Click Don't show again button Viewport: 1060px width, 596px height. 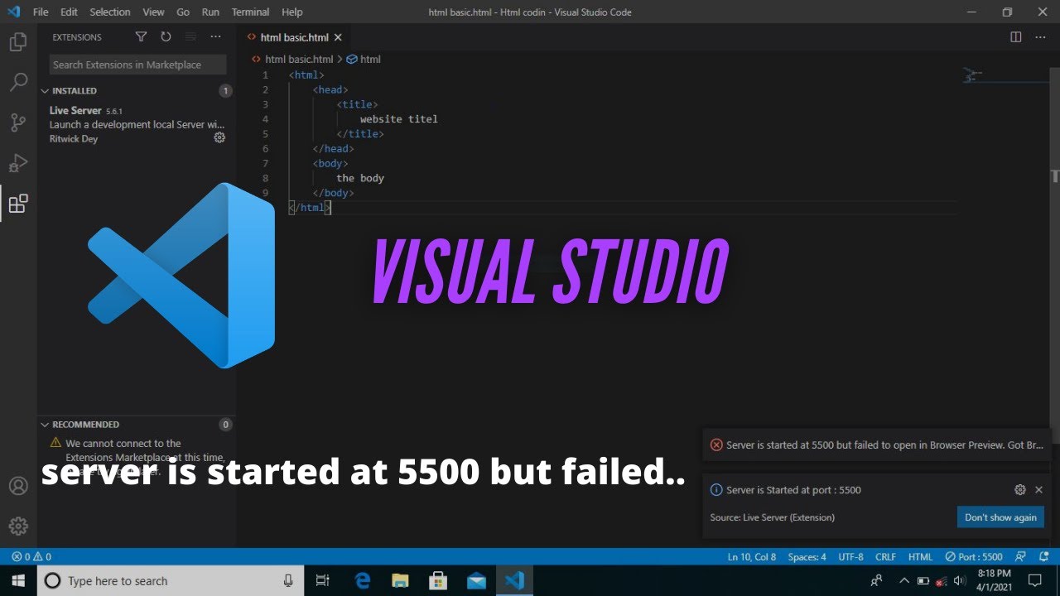click(x=1000, y=517)
